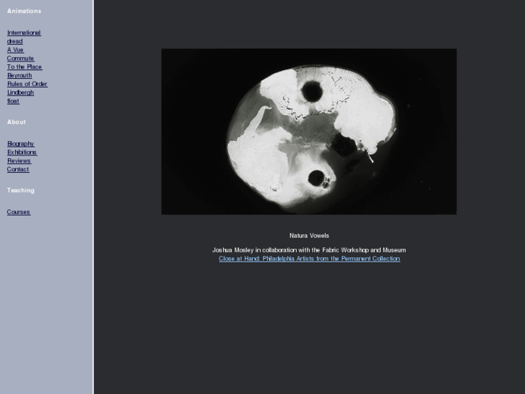Go to the A Vue animation

(x=15, y=50)
